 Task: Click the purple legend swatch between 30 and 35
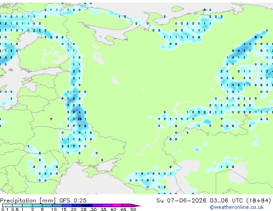pos(97,205)
